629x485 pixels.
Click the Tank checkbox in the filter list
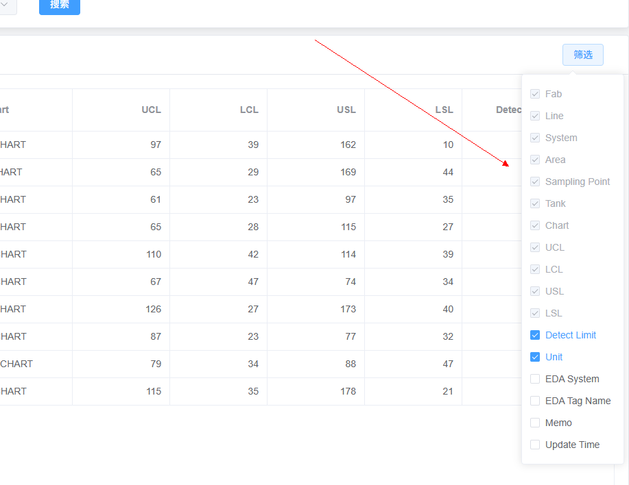[x=535, y=203]
